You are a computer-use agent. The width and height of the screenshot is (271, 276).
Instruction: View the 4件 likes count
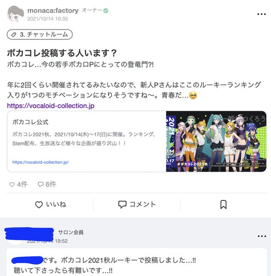(x=19, y=184)
